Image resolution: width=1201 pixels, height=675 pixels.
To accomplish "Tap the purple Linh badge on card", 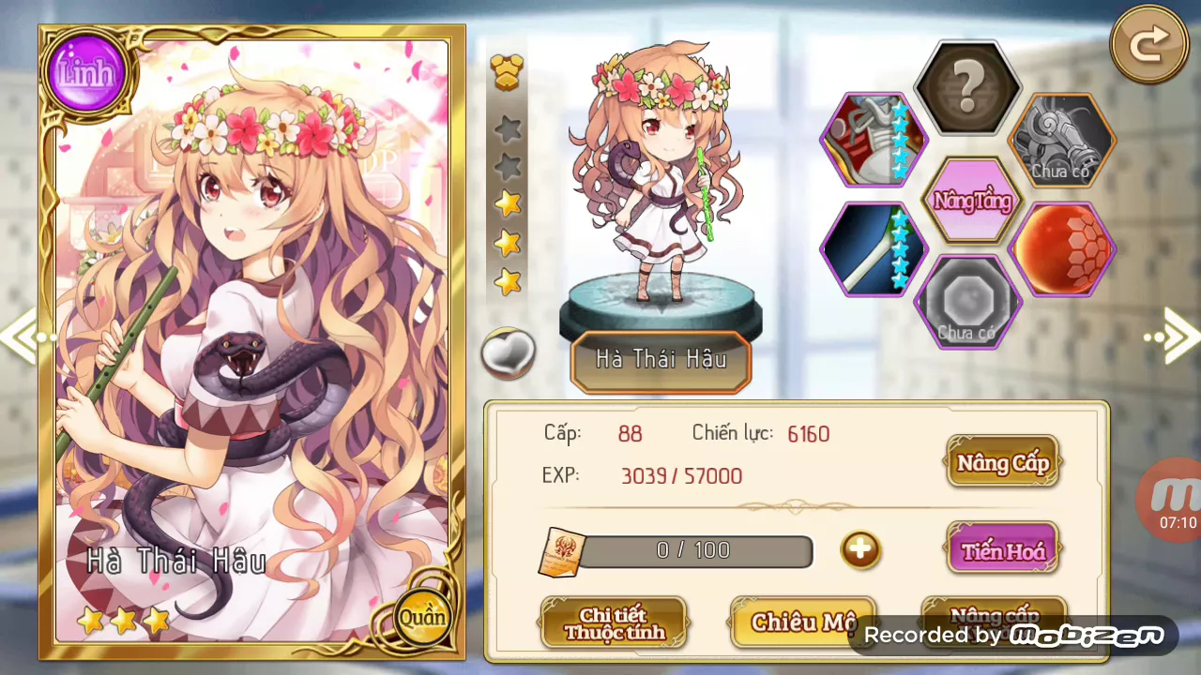I will point(86,73).
